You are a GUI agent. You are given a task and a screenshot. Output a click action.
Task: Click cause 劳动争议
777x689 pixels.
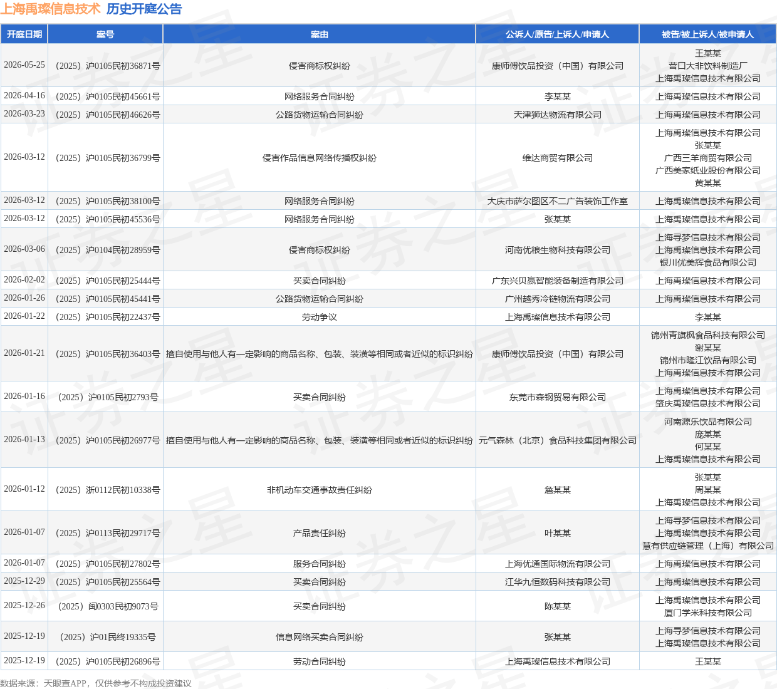click(320, 317)
